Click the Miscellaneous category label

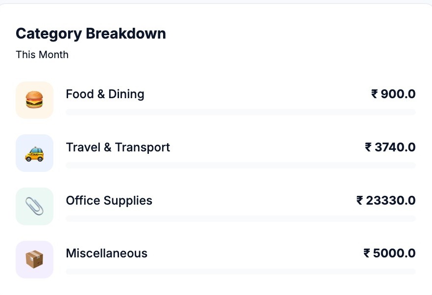point(106,253)
